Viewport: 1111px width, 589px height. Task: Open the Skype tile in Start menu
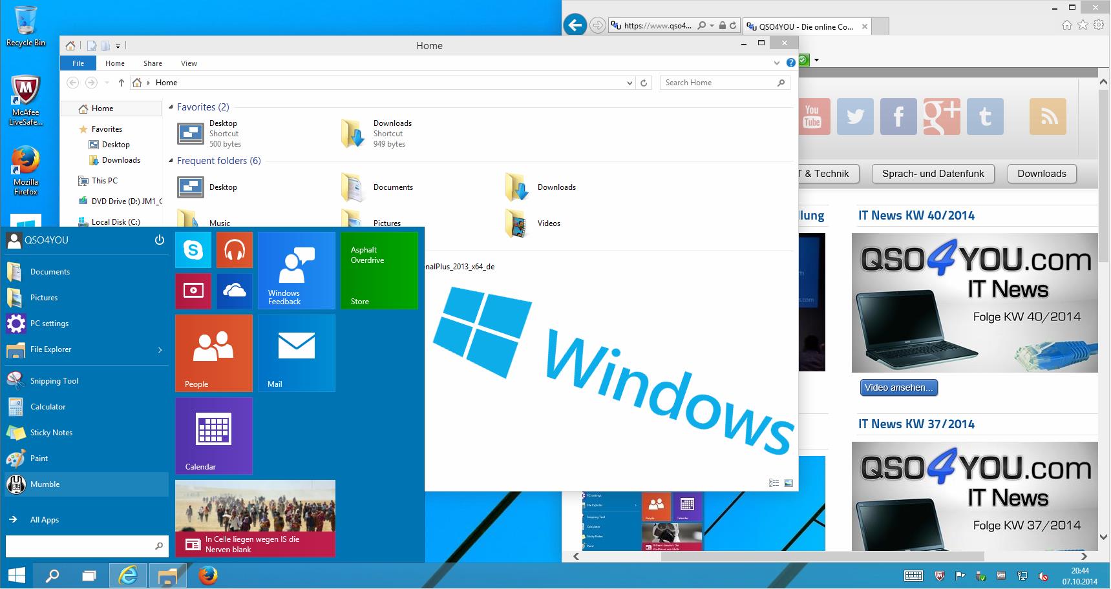tap(193, 250)
